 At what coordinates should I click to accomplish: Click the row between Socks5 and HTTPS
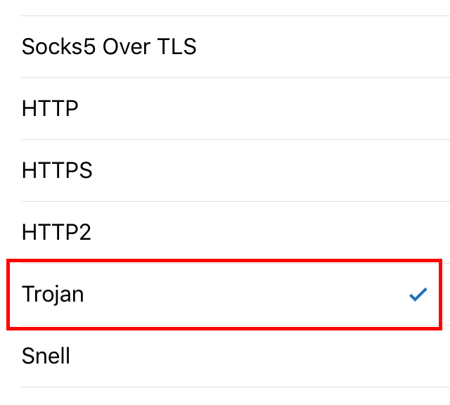click(225, 109)
